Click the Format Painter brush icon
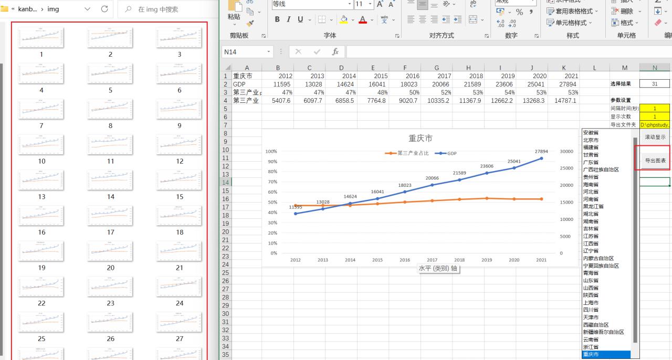Viewport: 672px width, 360px height. tap(250, 24)
